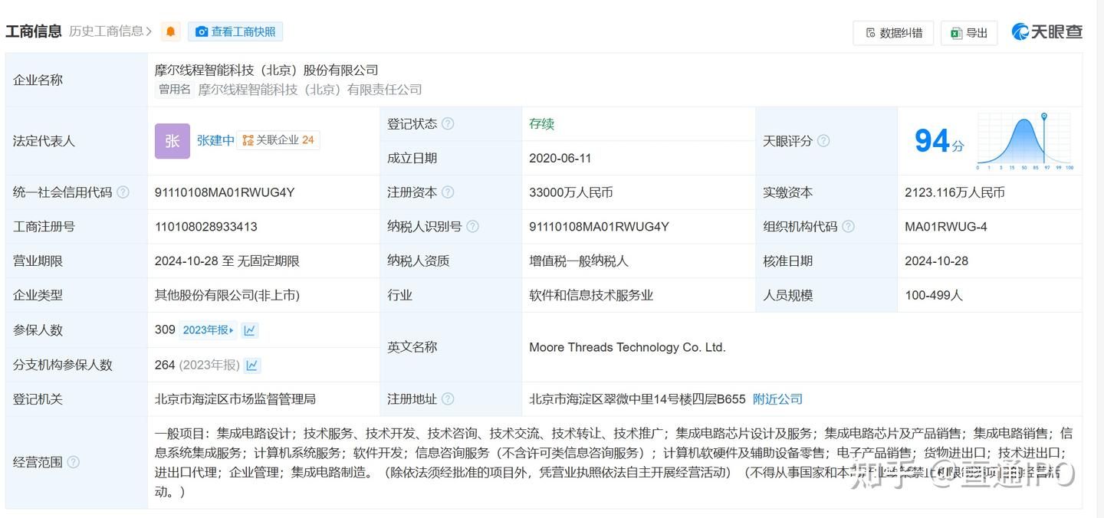
Task: Click the 导出 export icon
Action: click(955, 33)
